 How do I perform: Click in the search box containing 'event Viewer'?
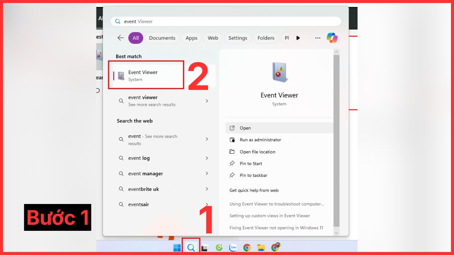coord(226,22)
